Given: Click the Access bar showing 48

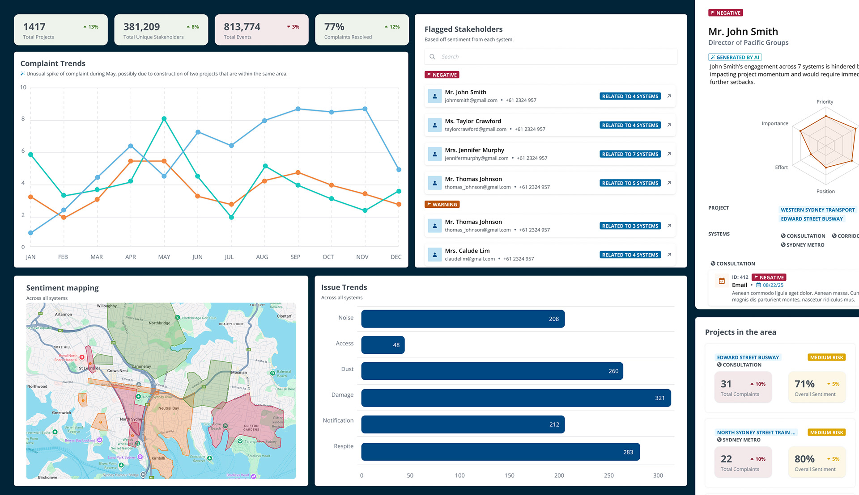Looking at the screenshot, I should 383,345.
